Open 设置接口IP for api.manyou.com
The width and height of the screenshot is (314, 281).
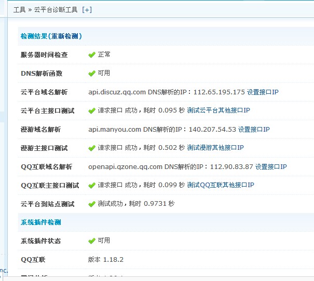[x=254, y=129]
